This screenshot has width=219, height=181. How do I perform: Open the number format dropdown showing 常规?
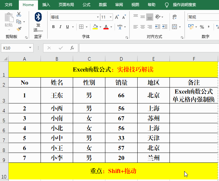pos(202,17)
